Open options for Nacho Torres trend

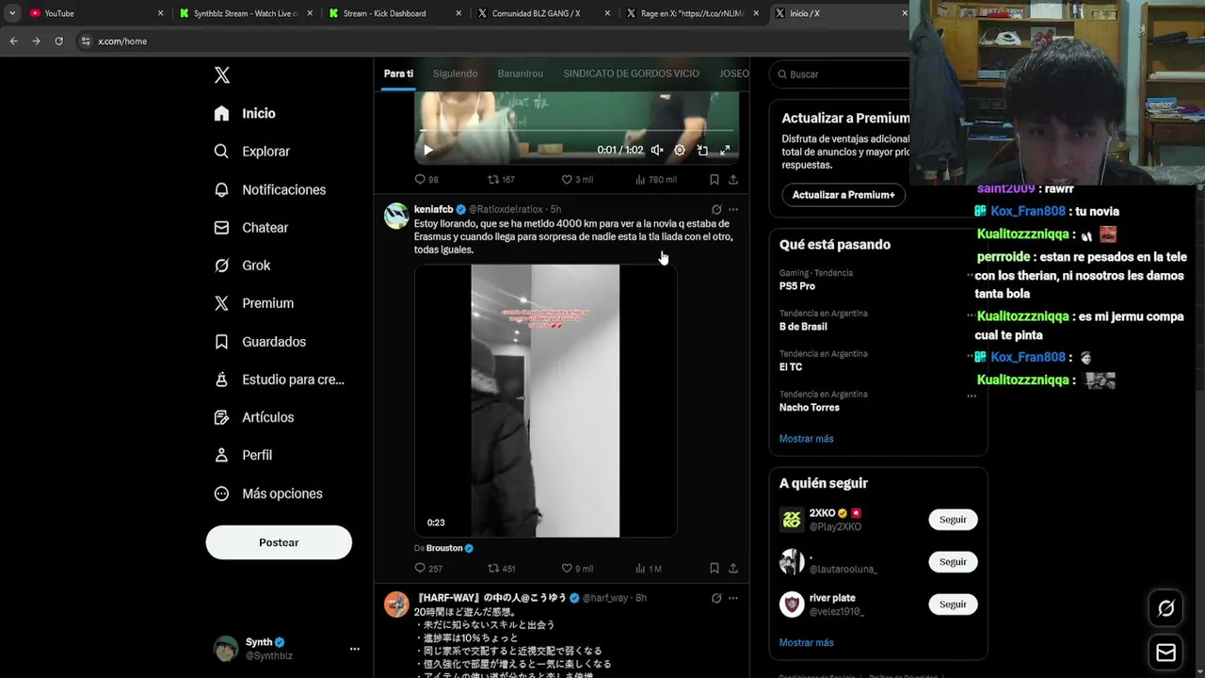[x=972, y=395]
